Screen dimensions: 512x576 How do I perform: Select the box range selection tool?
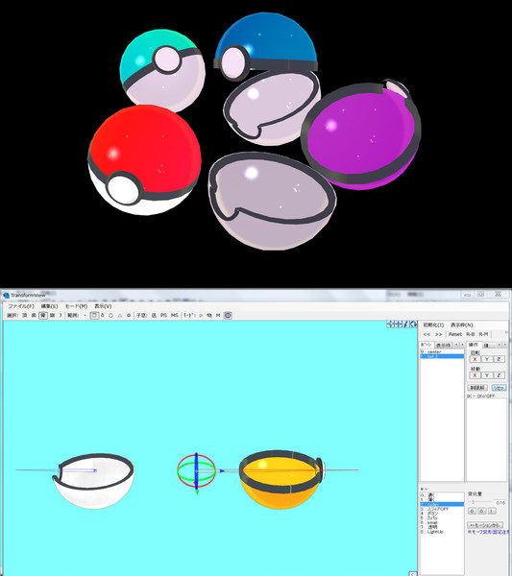[94, 315]
